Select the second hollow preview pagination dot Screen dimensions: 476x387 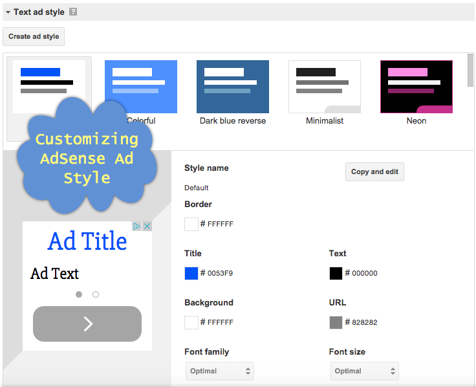(x=96, y=294)
